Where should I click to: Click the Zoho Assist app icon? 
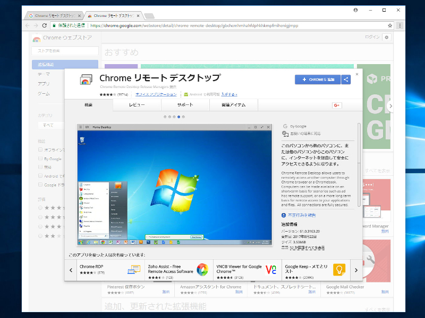coord(202,269)
